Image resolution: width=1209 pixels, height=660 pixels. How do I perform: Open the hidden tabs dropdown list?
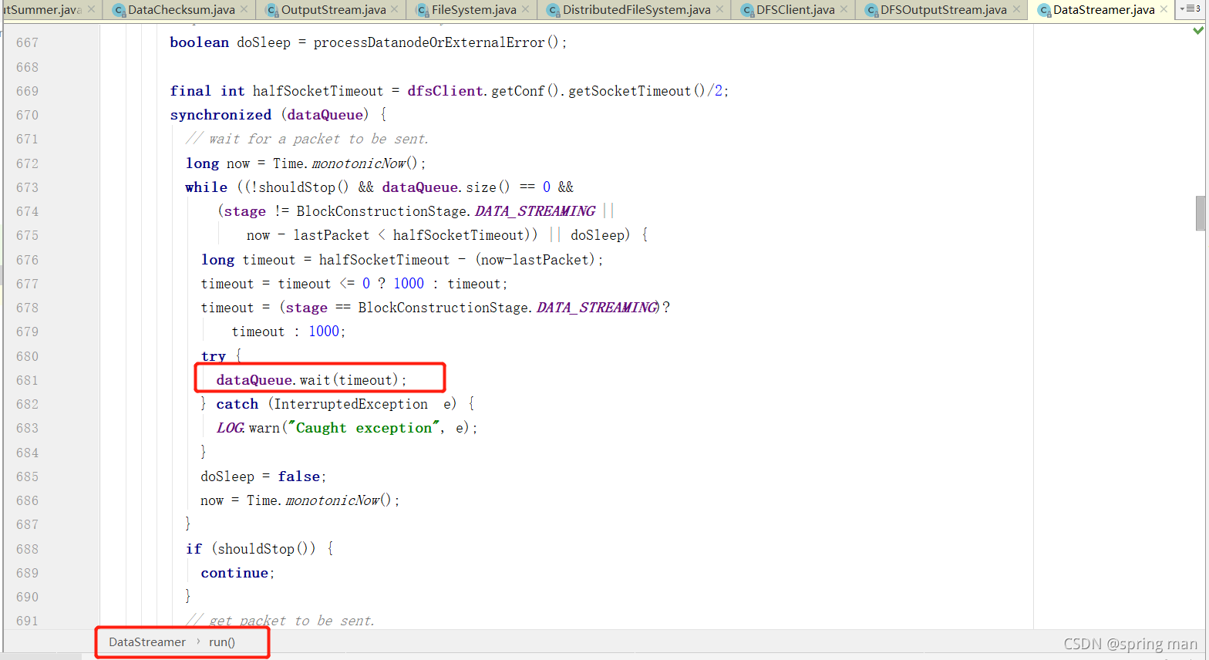tap(1190, 9)
